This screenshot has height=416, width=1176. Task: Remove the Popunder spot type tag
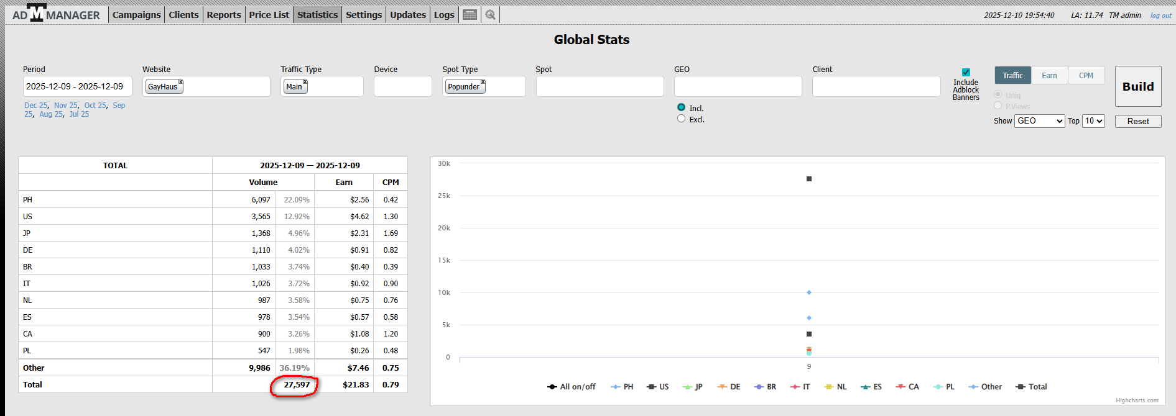point(483,82)
